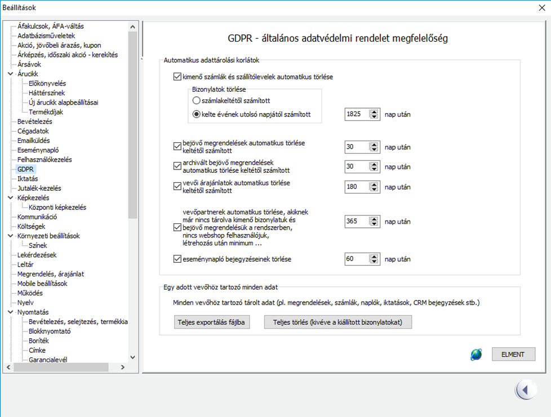Select Emailküldés in settings tree
551x417 pixels.
point(33,140)
